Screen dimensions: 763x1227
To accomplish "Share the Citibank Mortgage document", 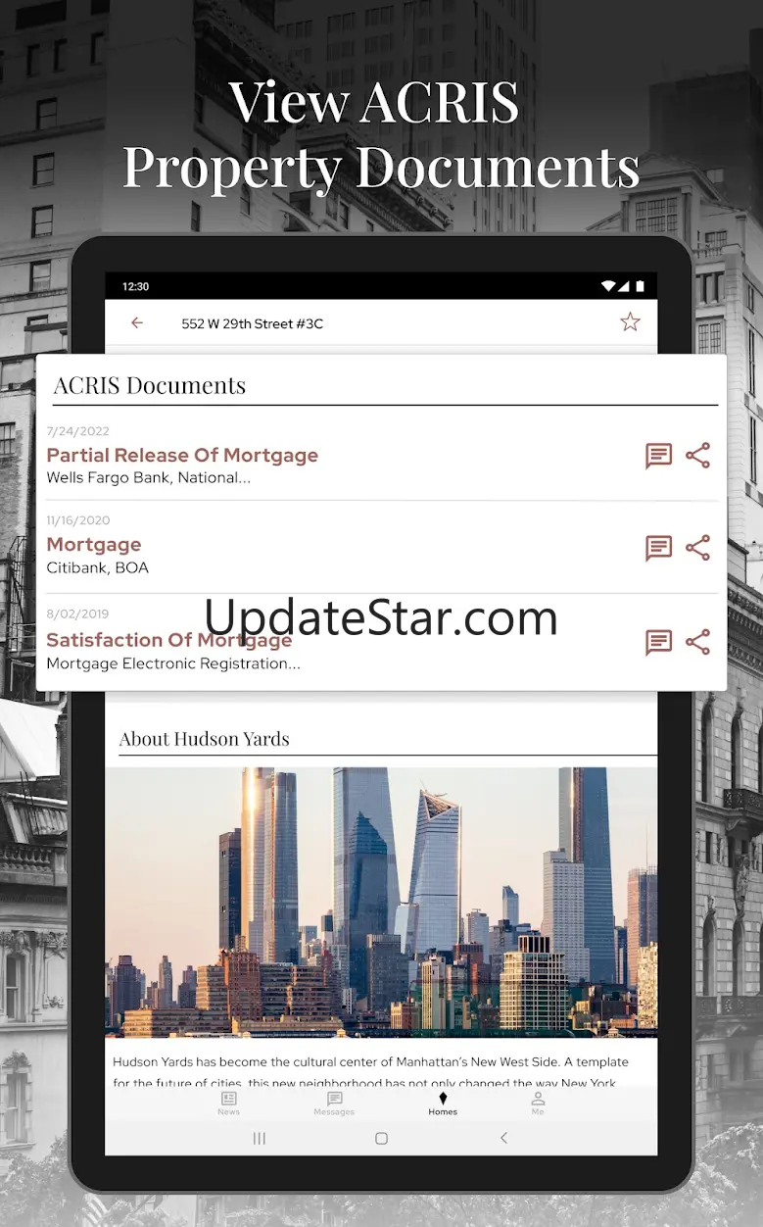I will point(697,548).
